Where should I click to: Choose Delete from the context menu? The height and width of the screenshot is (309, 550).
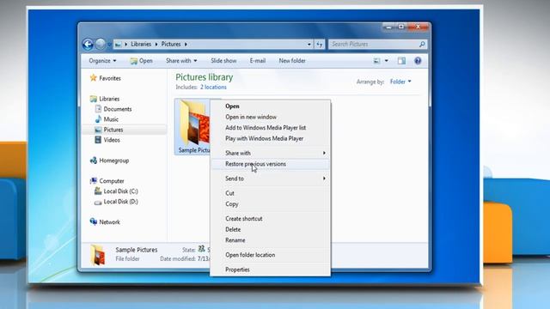(x=270, y=229)
